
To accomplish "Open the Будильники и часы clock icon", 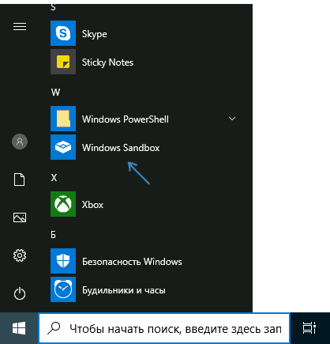I will click(x=63, y=289).
